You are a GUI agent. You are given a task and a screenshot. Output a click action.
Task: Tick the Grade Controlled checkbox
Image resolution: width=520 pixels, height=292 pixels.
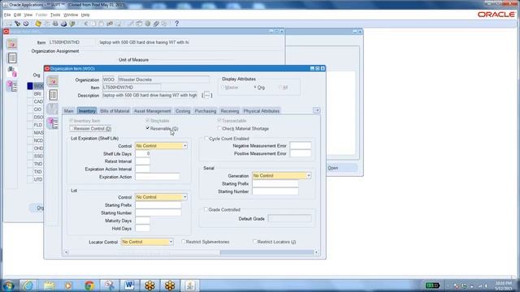coord(206,209)
